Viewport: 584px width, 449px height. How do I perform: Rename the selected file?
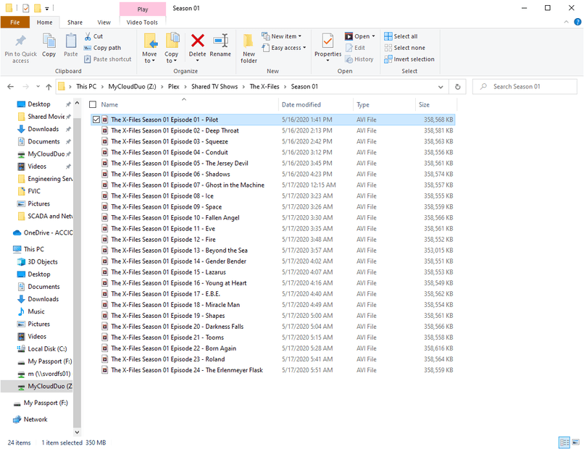coord(220,46)
